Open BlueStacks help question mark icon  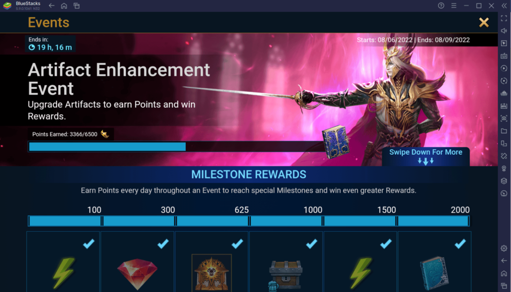pyautogui.click(x=441, y=5)
